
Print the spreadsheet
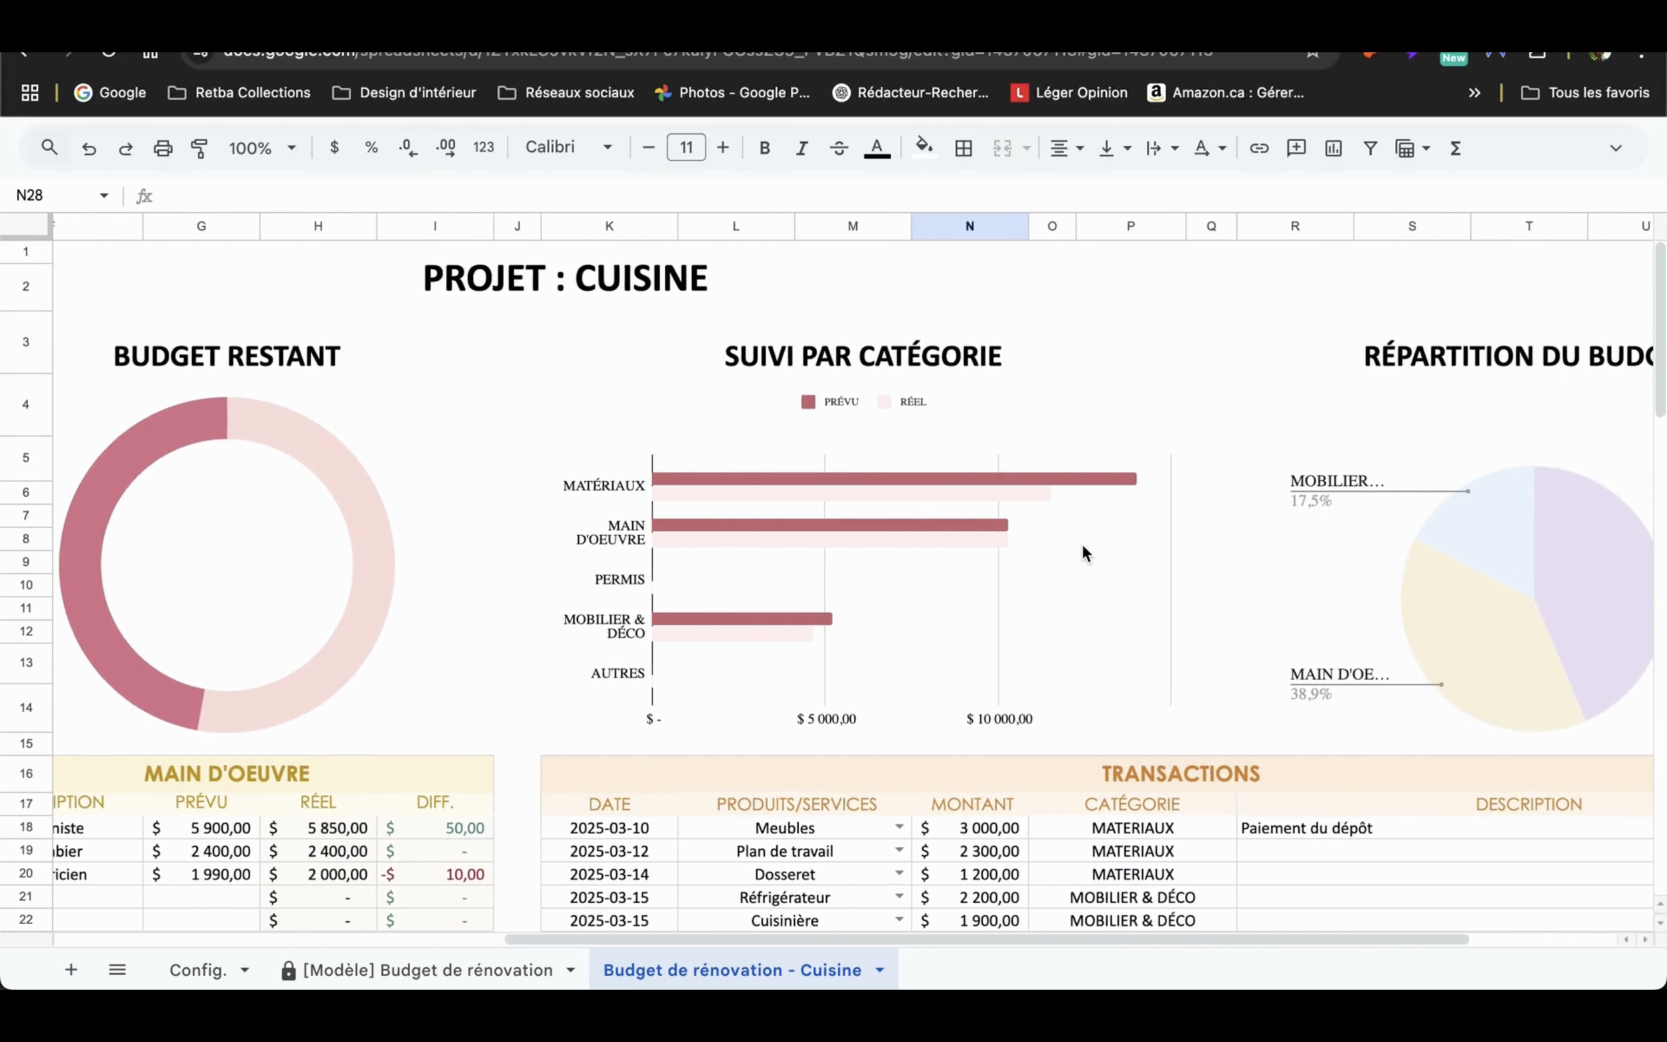pyautogui.click(x=163, y=148)
